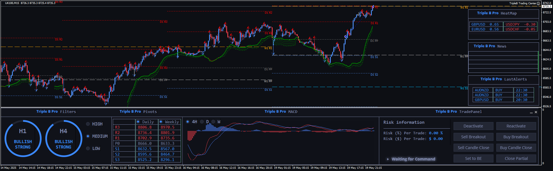Click the Close Partial button
The width and height of the screenshot is (553, 171).
tap(516, 158)
